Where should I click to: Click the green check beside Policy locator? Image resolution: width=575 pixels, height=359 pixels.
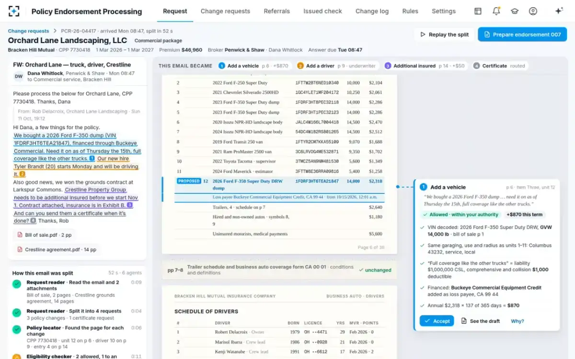[17, 329]
